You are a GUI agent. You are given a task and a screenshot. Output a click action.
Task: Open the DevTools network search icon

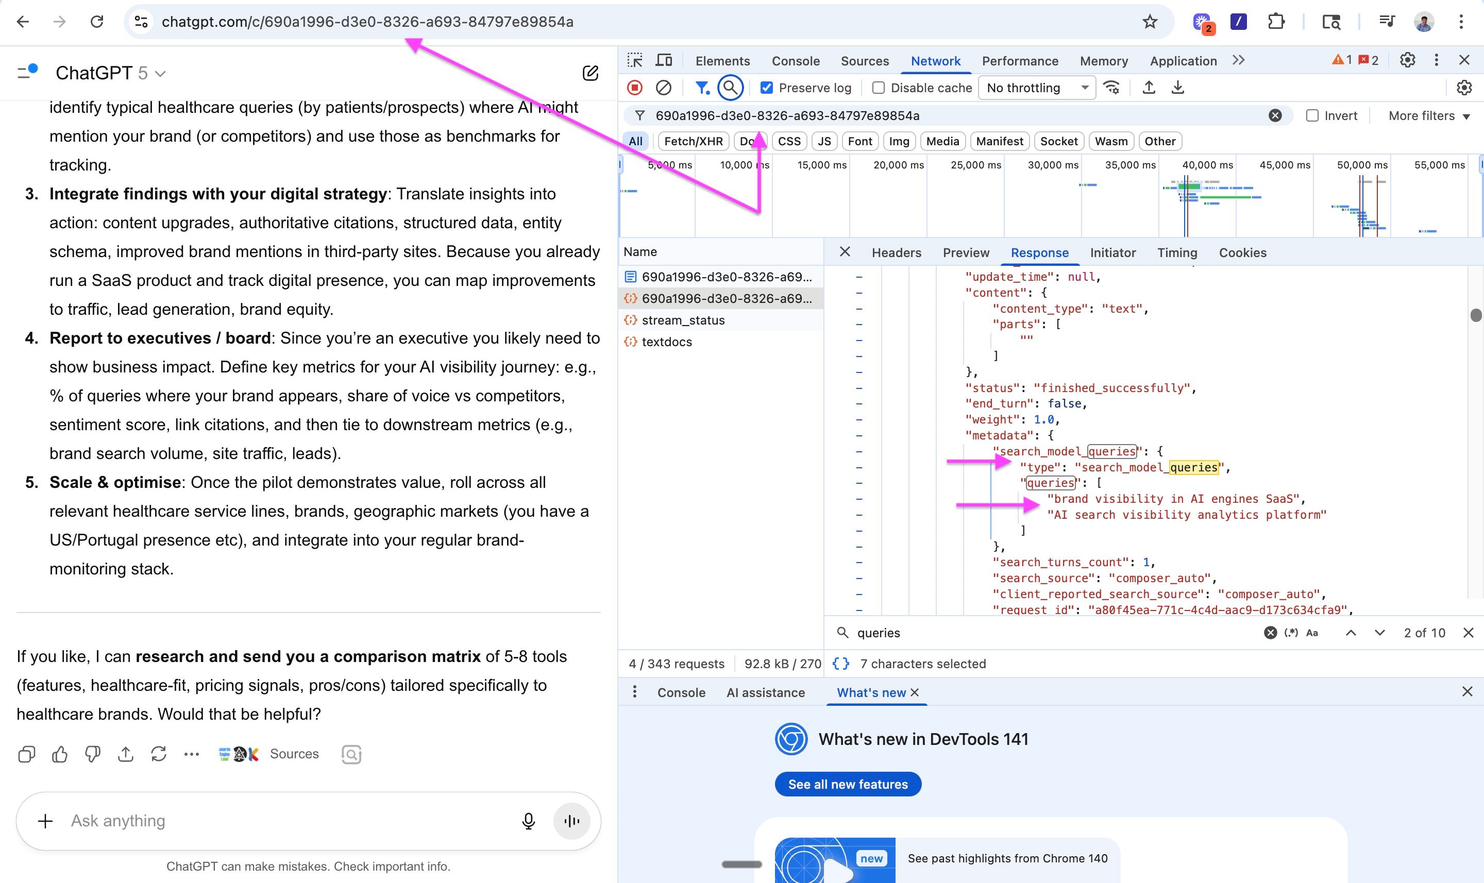(730, 88)
